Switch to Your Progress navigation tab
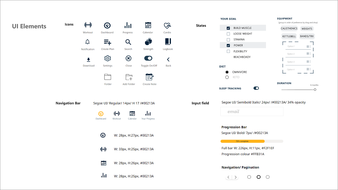 coord(148,115)
